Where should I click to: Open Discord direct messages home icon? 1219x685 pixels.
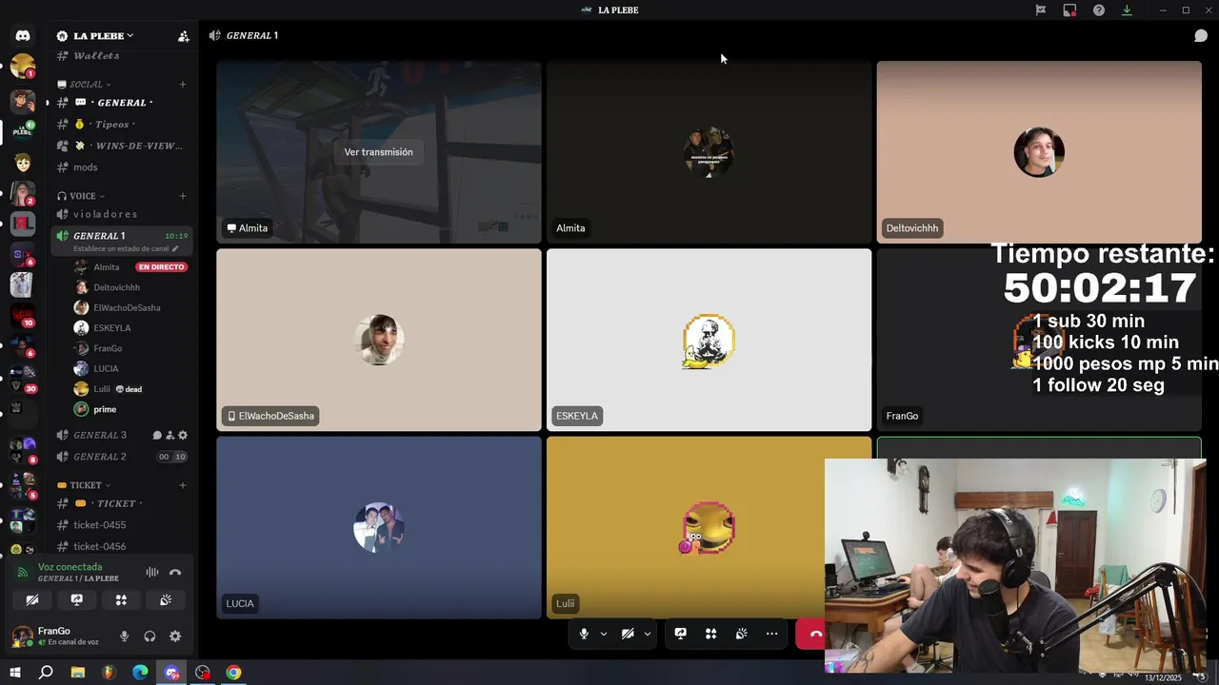(23, 35)
